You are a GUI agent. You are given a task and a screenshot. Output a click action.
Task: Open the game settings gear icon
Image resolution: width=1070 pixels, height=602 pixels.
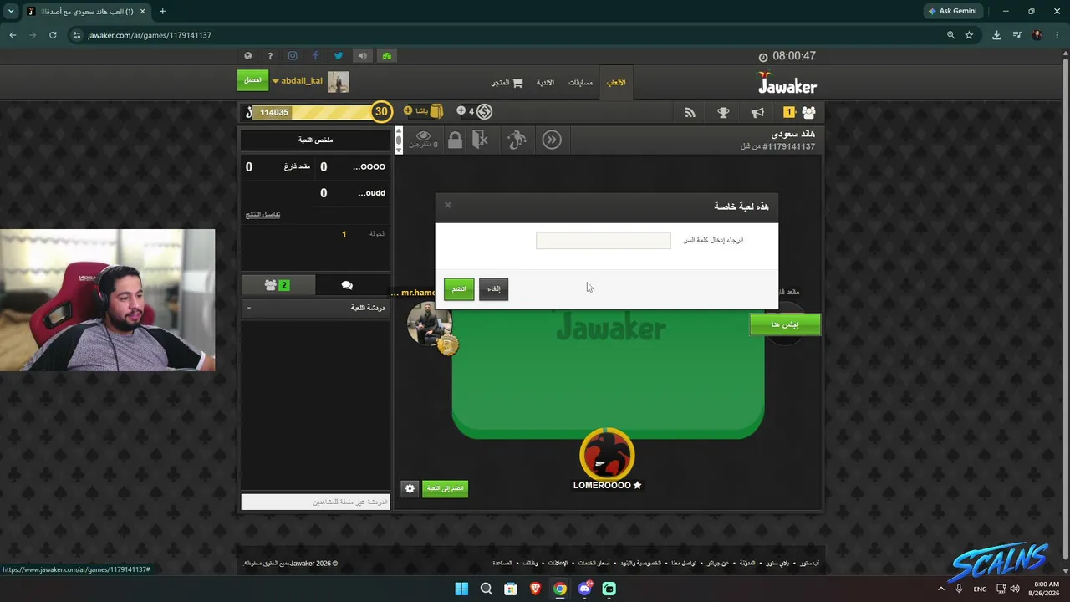pyautogui.click(x=410, y=488)
